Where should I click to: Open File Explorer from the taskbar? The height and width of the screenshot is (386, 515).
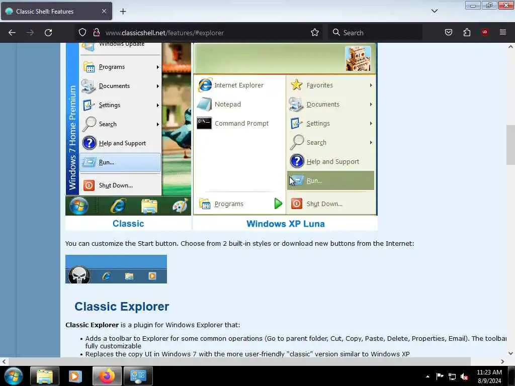point(45,376)
